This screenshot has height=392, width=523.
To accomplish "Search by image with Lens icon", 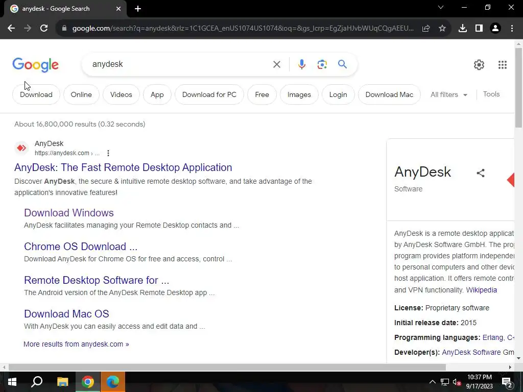I will (322, 64).
